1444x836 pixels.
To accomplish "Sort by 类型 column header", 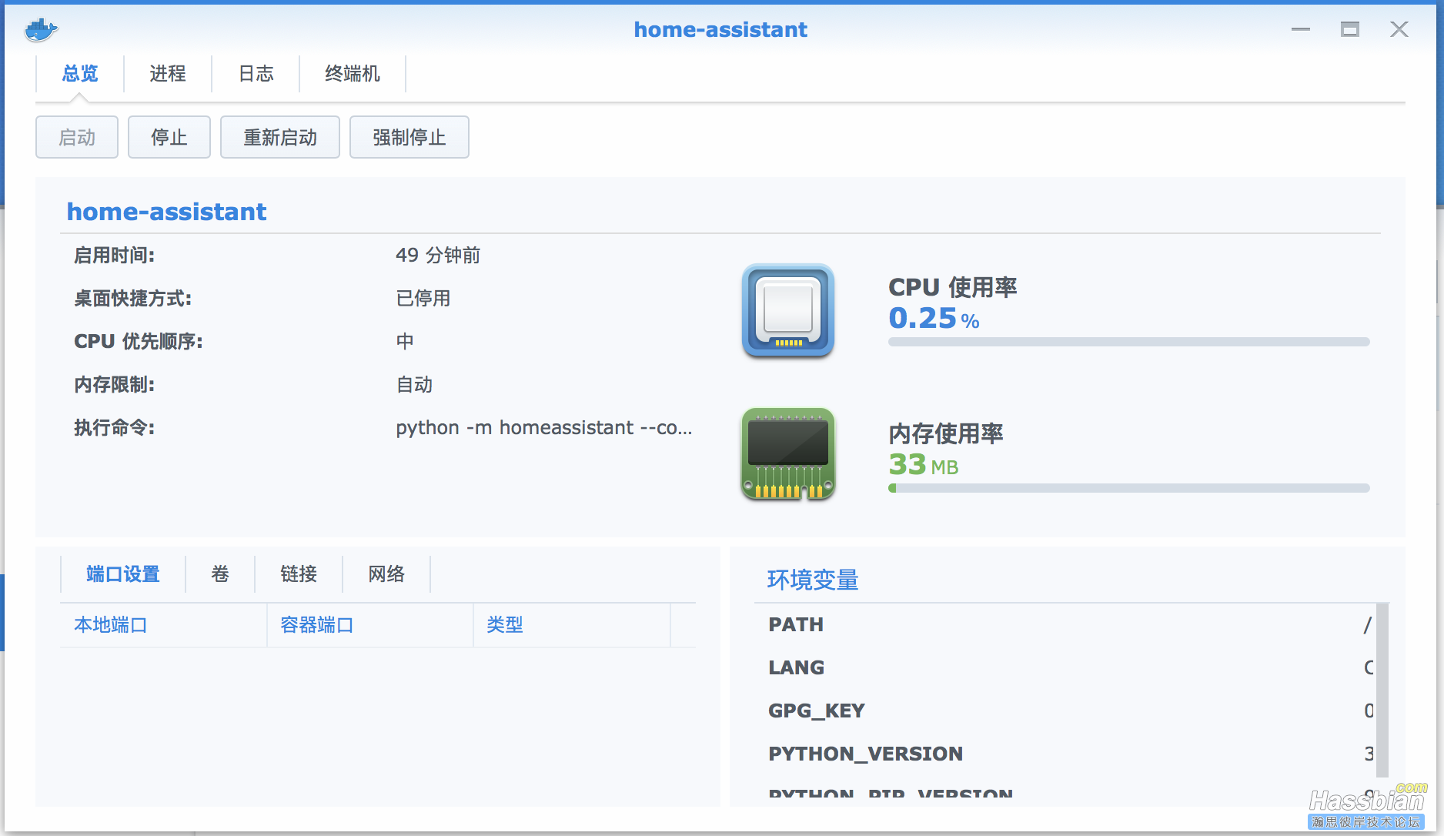I will [x=571, y=625].
